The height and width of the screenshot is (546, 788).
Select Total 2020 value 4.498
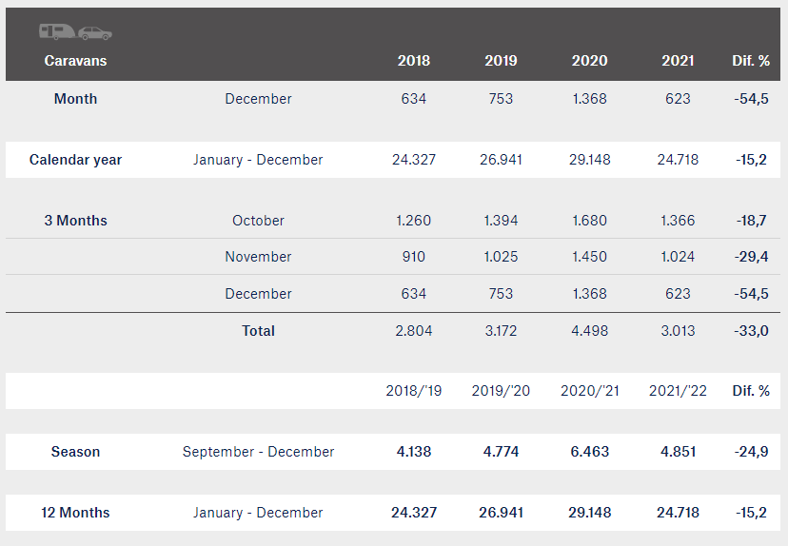click(589, 331)
